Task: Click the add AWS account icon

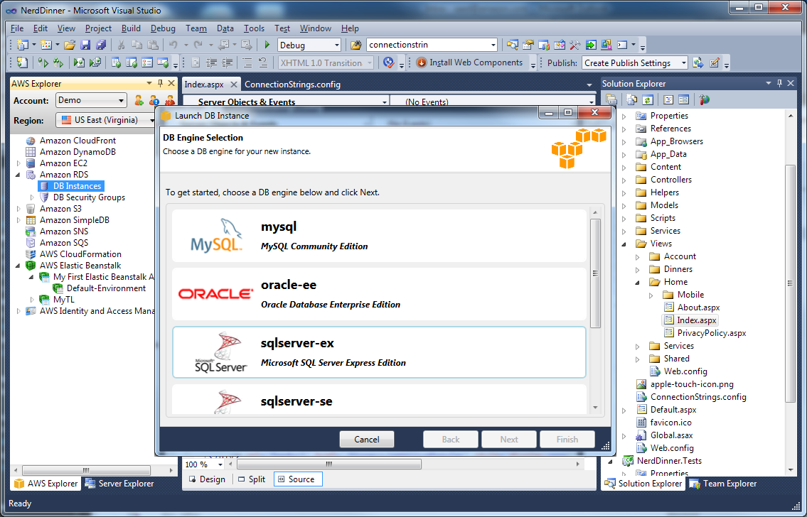Action: pos(139,100)
